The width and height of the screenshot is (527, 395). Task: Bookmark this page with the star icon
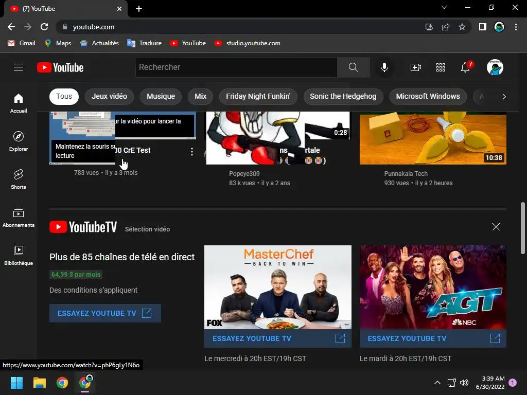[x=462, y=27]
